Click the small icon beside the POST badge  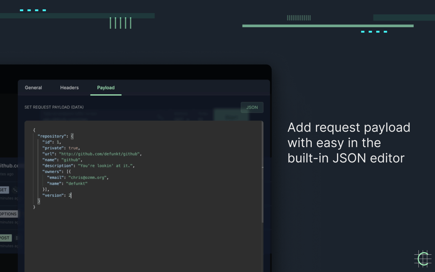click(16, 238)
